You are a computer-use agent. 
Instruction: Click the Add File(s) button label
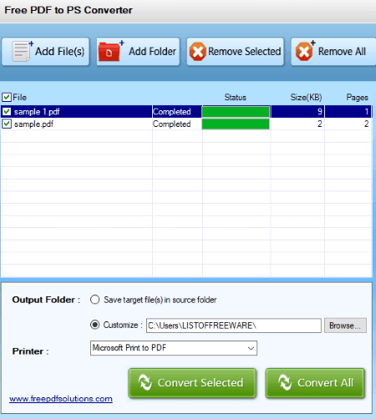pos(59,52)
